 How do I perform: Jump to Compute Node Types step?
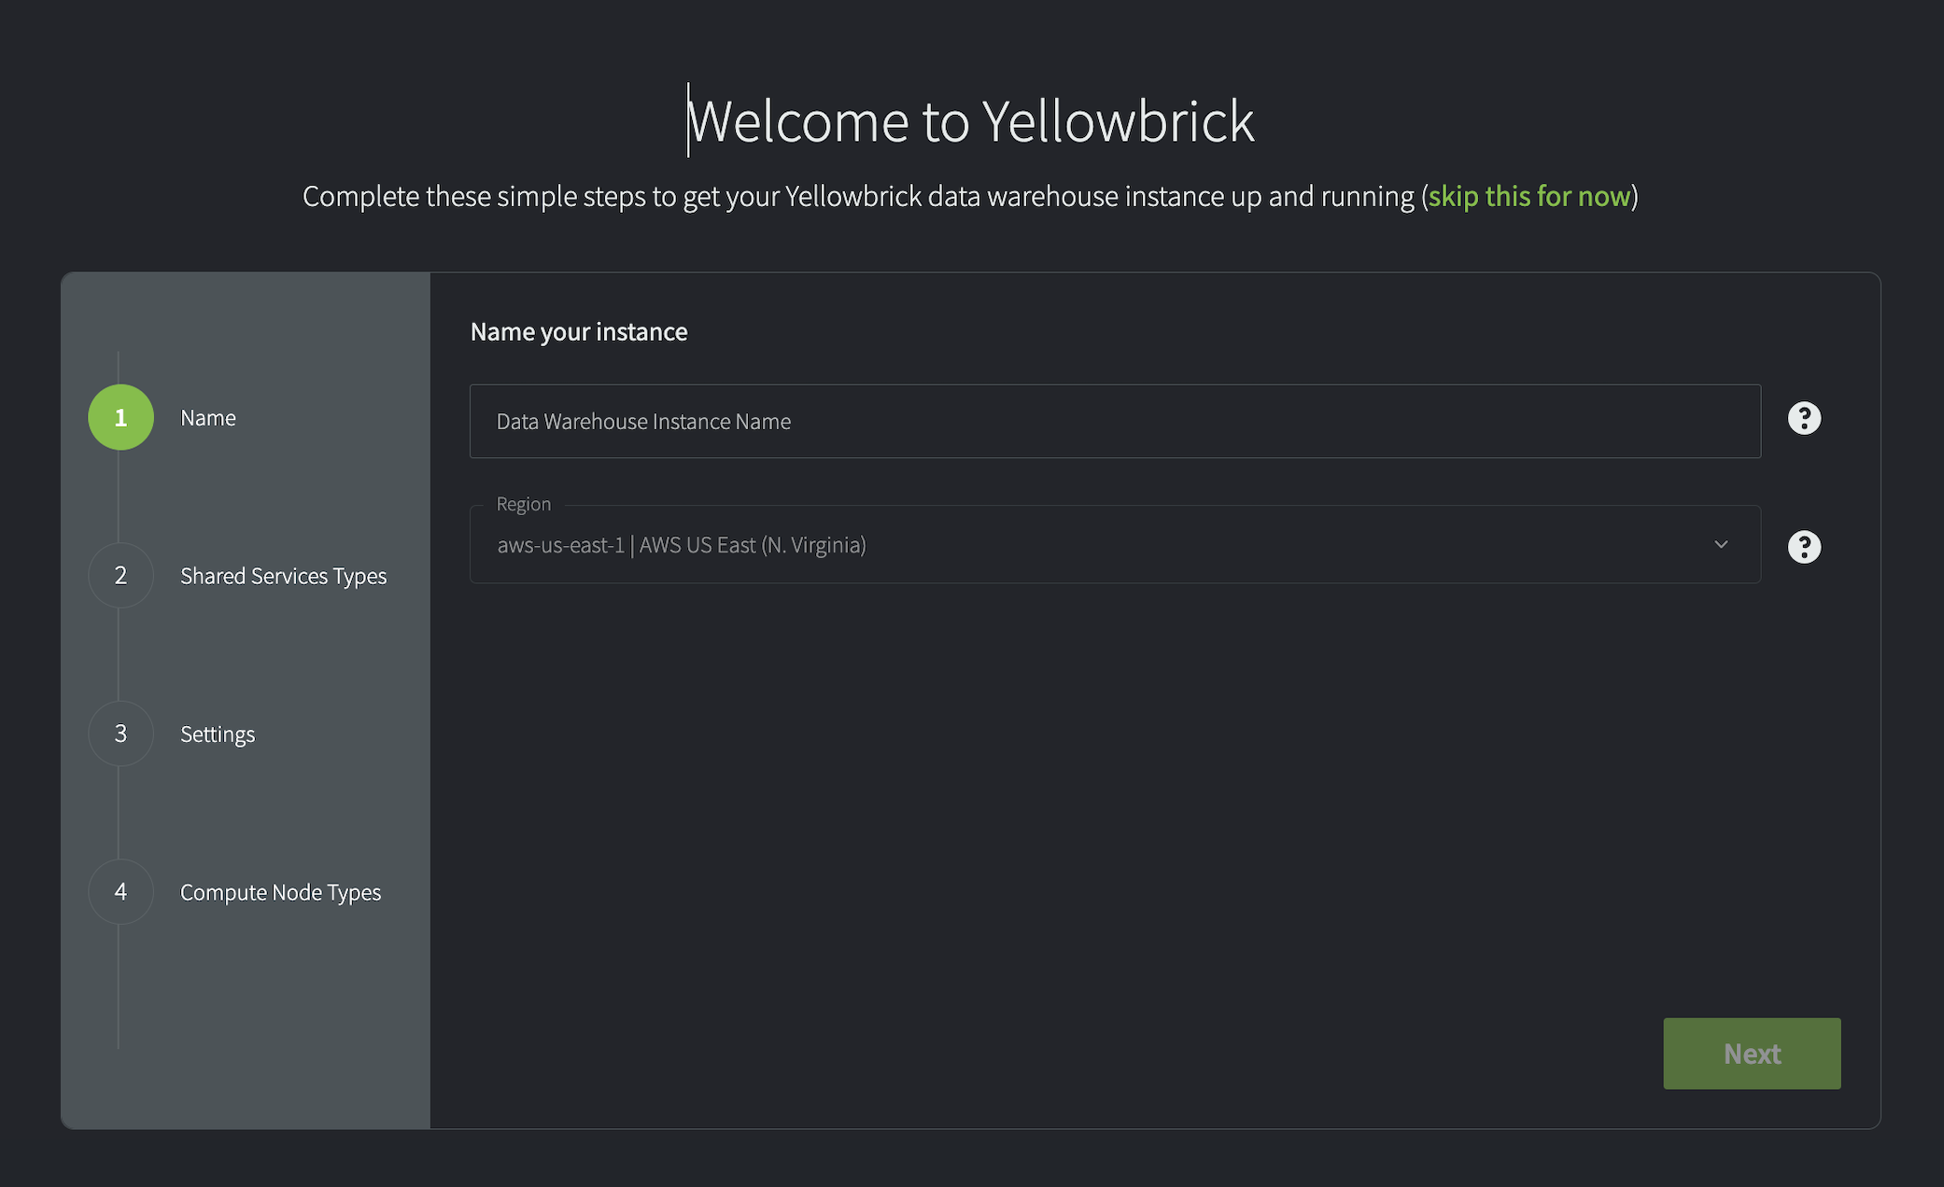tap(280, 893)
